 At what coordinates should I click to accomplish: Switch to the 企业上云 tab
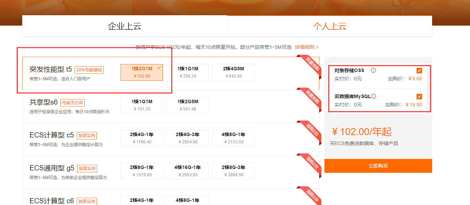(x=125, y=26)
